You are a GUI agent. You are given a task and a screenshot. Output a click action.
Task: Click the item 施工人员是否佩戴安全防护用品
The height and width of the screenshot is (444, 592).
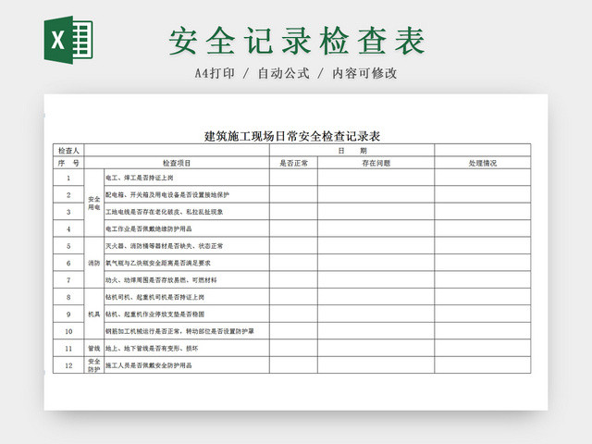tap(149, 365)
